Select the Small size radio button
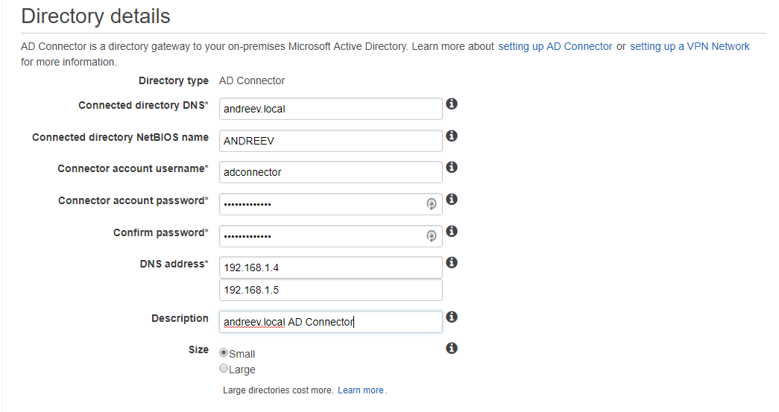The width and height of the screenshot is (779, 412). pos(224,353)
